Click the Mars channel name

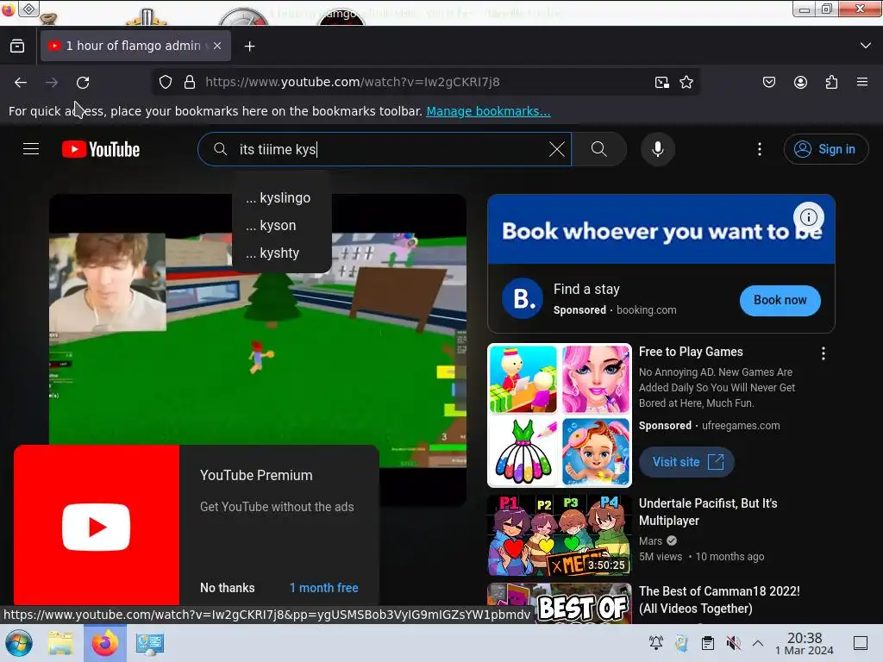coord(650,541)
